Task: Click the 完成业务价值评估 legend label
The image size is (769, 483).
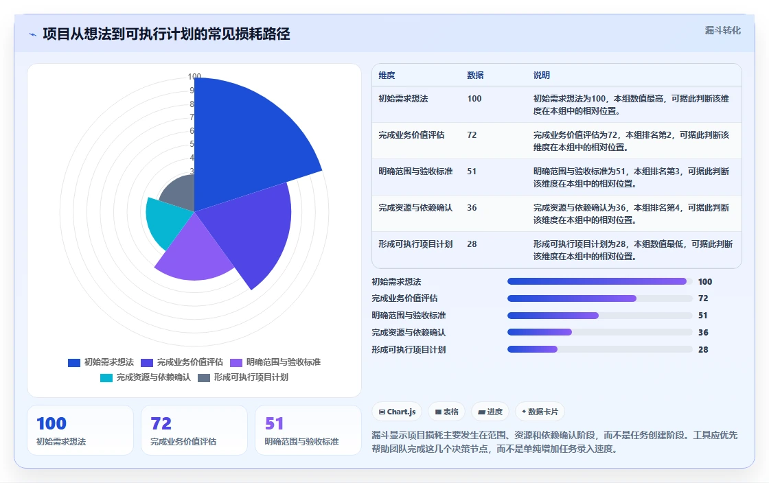Action: (x=190, y=362)
